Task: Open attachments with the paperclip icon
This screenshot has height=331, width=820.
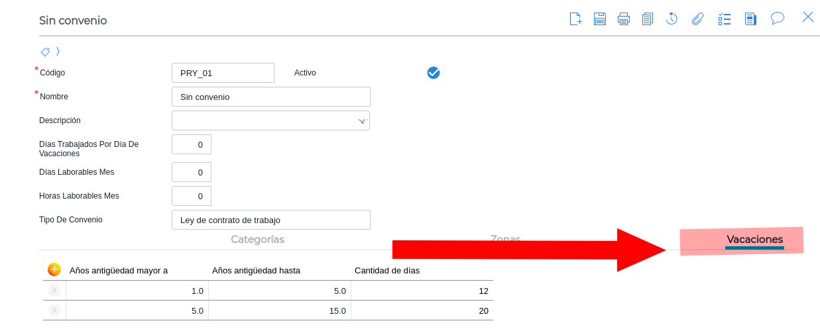Action: tap(697, 19)
